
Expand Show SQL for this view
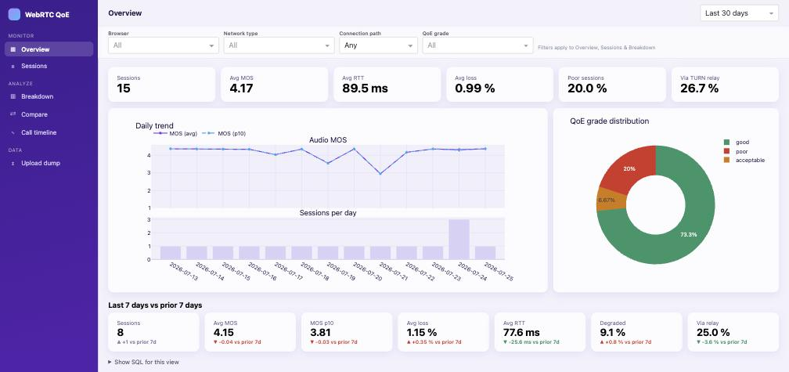click(143, 362)
